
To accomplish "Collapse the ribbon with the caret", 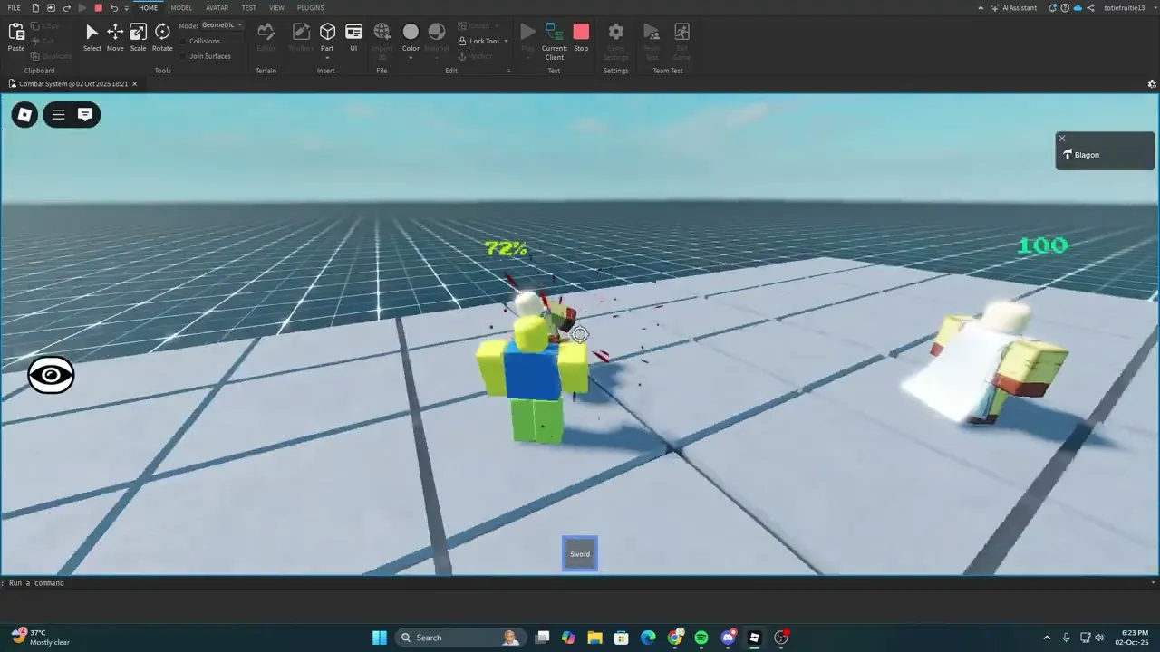I will click(x=981, y=8).
